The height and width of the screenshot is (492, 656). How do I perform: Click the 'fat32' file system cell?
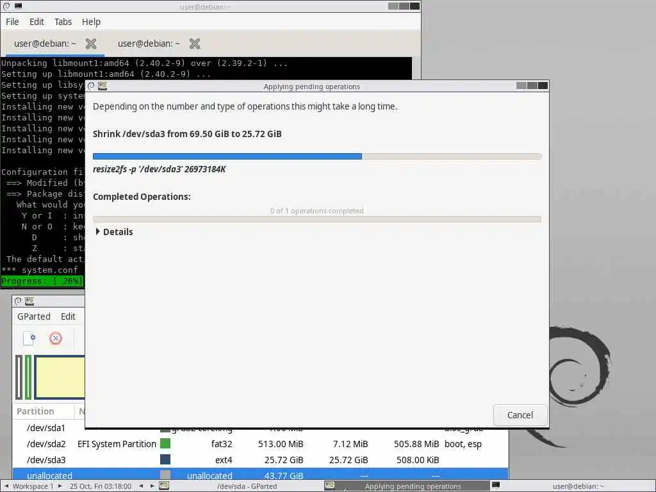pyautogui.click(x=221, y=444)
